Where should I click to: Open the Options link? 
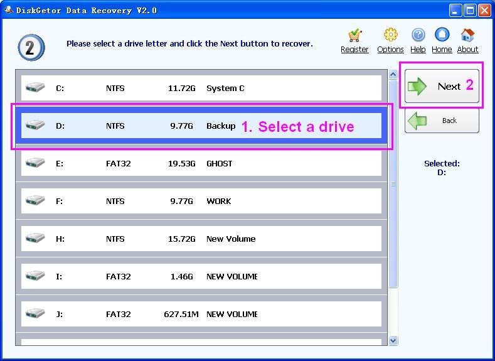click(390, 50)
